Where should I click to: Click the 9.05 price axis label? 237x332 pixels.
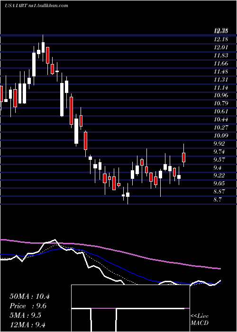[x=219, y=184]
